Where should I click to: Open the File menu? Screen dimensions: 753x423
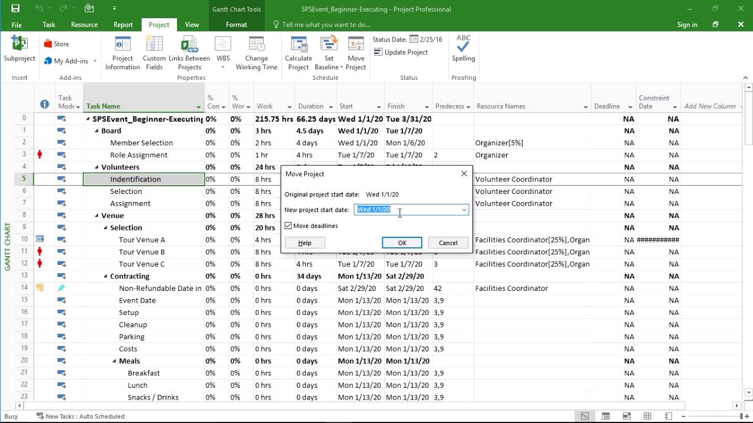16,25
